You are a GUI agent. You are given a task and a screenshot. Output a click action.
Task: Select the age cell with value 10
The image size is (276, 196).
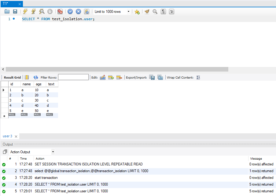coord(40,90)
